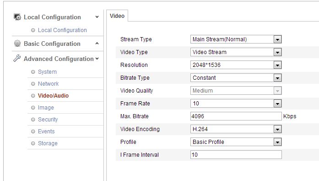Click the bullet next to Events
319x181 pixels.
click(33, 132)
